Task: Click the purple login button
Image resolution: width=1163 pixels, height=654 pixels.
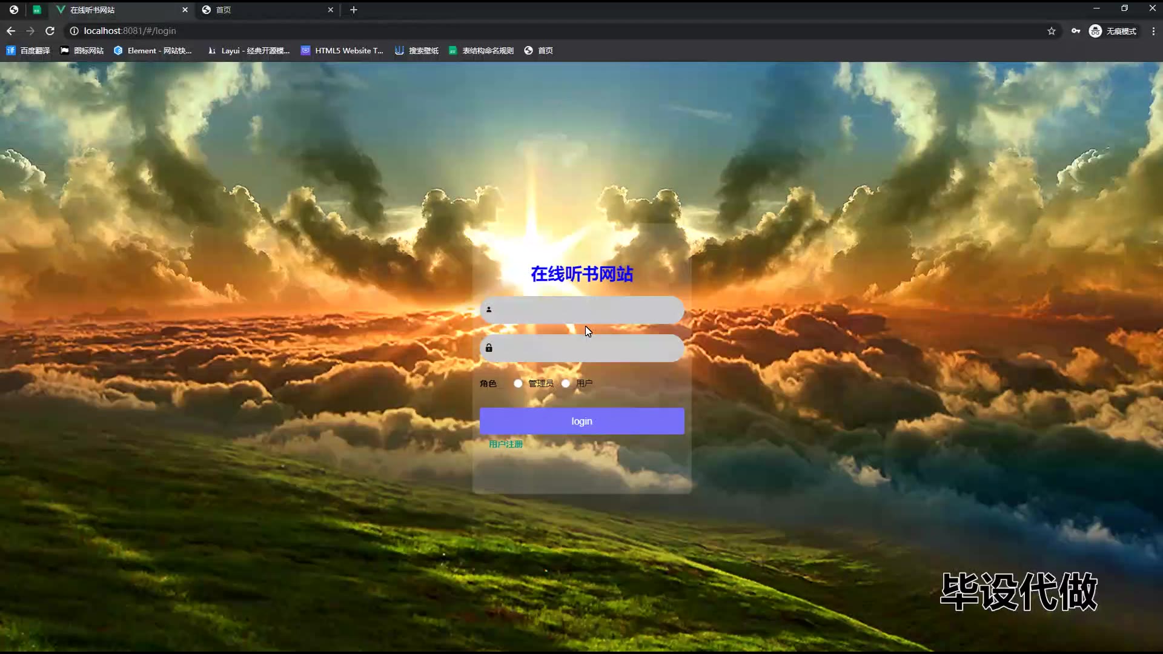Action: (x=582, y=421)
